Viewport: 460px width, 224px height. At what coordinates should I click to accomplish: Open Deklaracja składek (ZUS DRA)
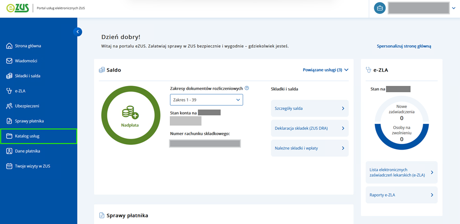[x=309, y=128]
